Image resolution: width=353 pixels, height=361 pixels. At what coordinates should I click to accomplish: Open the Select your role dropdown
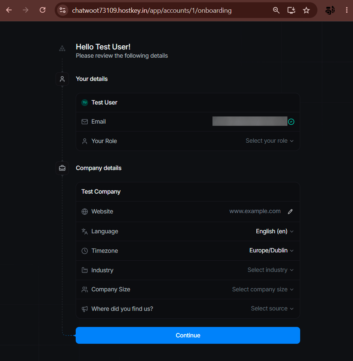[269, 141]
